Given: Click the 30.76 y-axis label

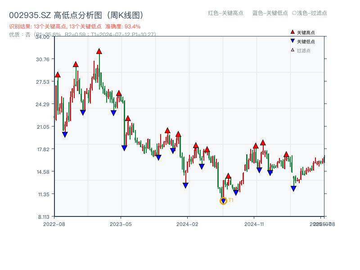Looking at the screenshot, I should pos(42,59).
